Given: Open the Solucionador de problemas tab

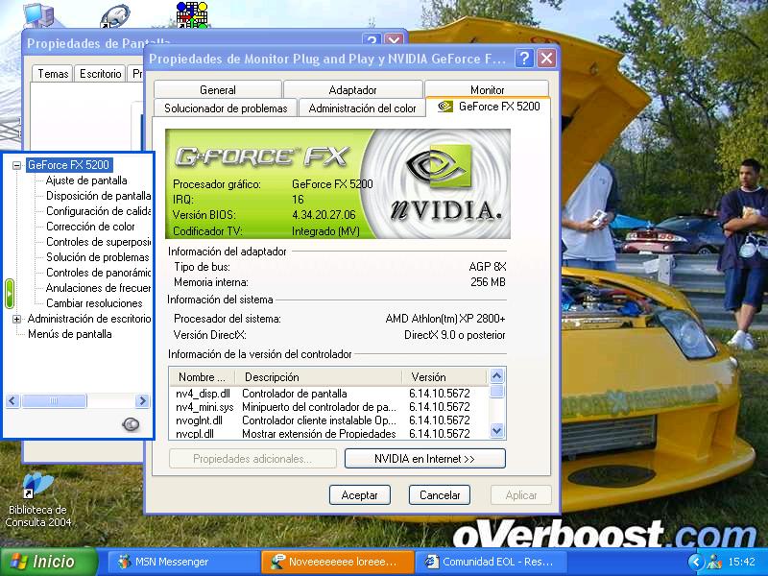Looking at the screenshot, I should coord(226,108).
